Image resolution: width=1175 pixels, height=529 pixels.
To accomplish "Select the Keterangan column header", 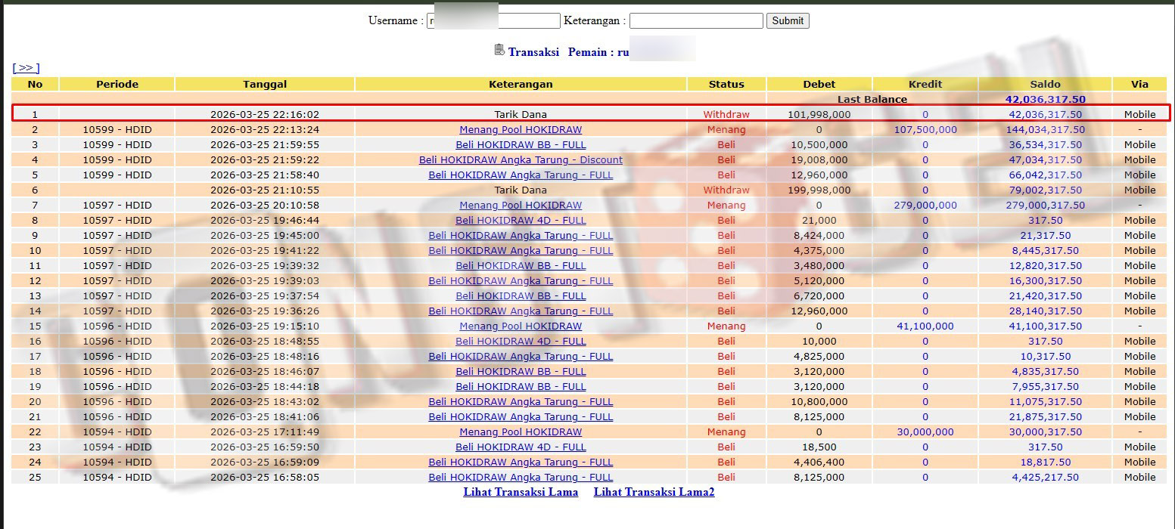I will [521, 84].
